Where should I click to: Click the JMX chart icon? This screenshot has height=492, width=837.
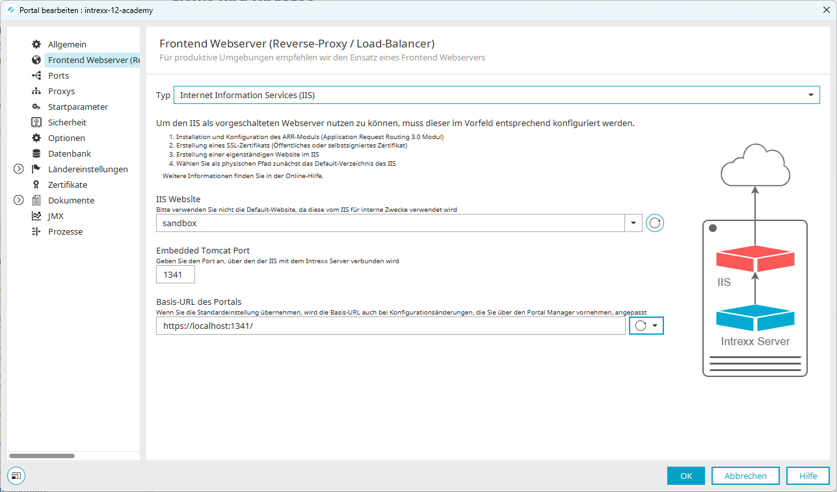click(x=36, y=216)
